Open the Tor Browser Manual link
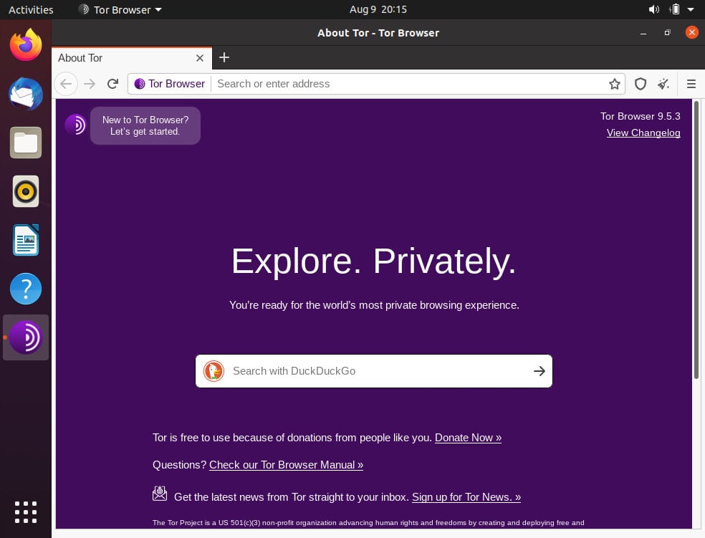The width and height of the screenshot is (705, 538). (x=286, y=465)
